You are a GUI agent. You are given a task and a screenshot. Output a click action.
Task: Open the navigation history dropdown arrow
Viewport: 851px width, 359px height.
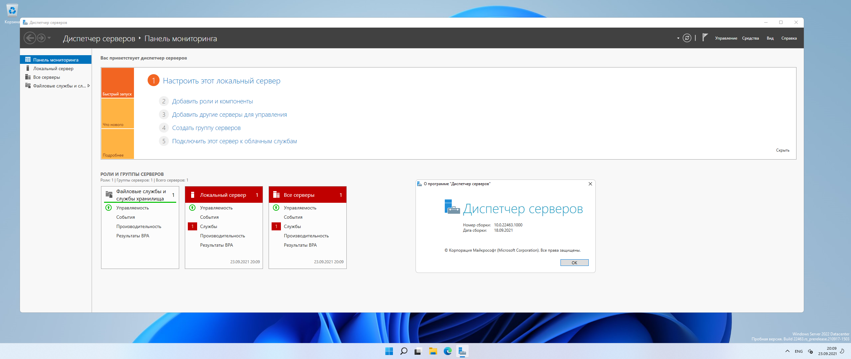(x=49, y=38)
